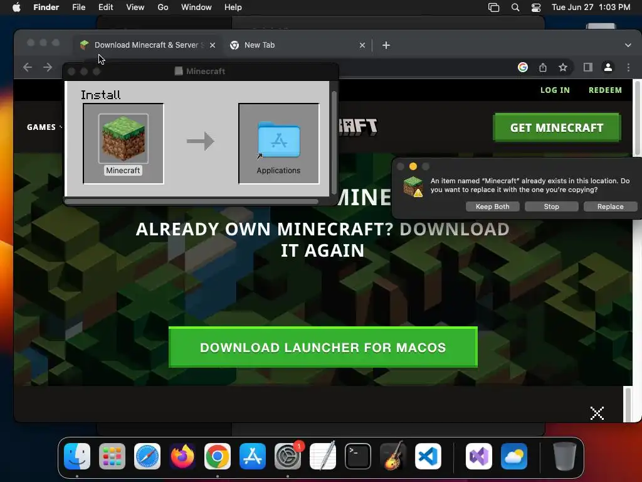Open Visual Studio from the Dock
Viewport: 642px width, 482px height.
pos(479,456)
